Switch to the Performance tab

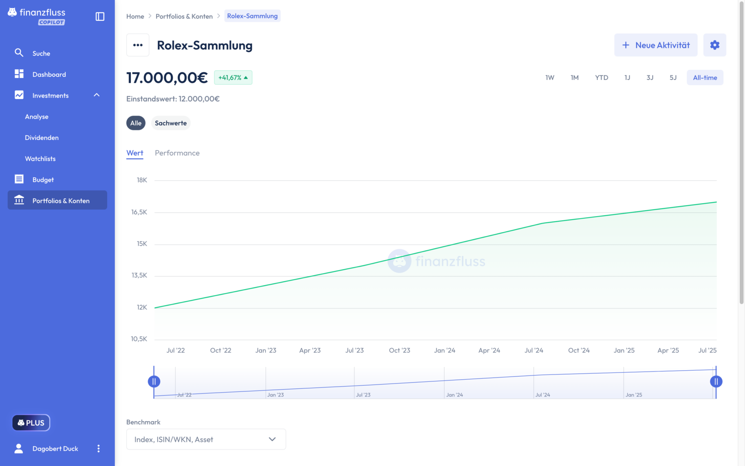(x=177, y=153)
